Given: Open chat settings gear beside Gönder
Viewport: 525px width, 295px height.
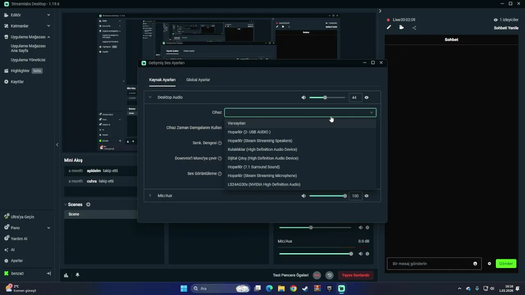Looking at the screenshot, I should pos(489,263).
